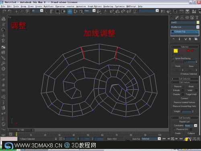Select the Element sub-object level
This screenshot has width=201, height=151.
193,51
